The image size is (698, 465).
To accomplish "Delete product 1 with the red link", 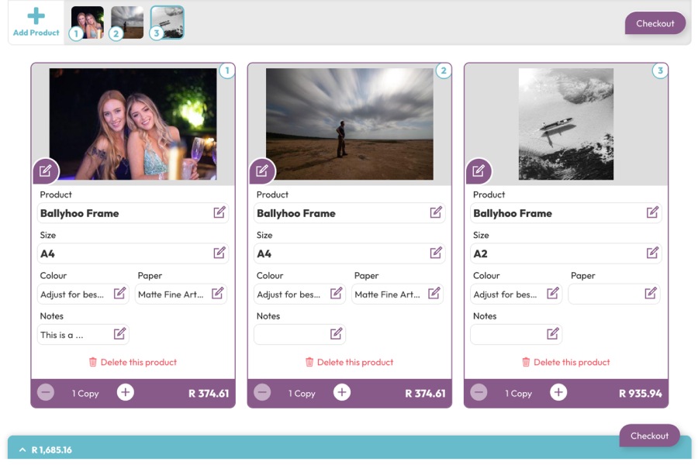I will 133,362.
